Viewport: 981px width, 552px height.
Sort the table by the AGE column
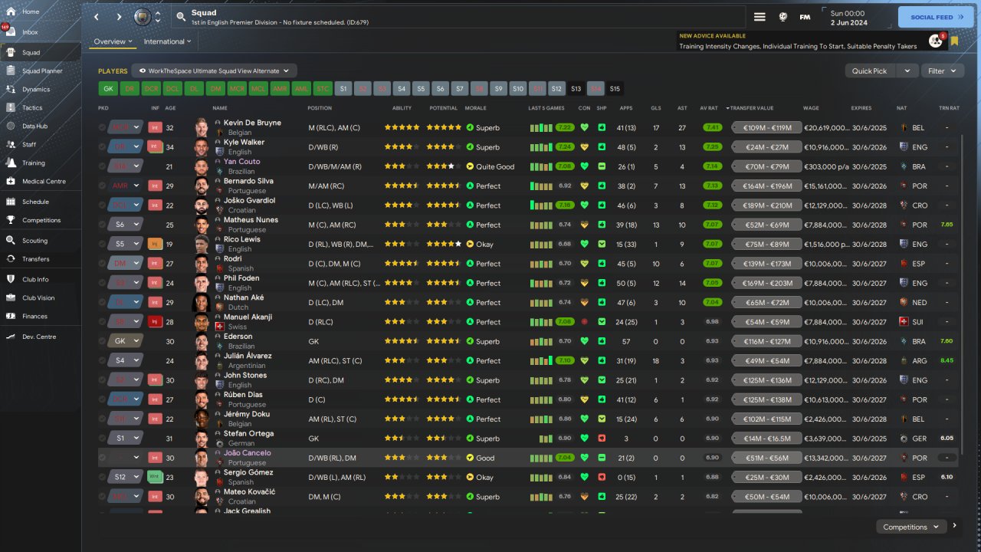(x=170, y=108)
